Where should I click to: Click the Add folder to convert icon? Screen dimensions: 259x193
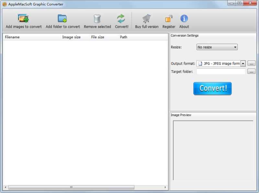62,19
